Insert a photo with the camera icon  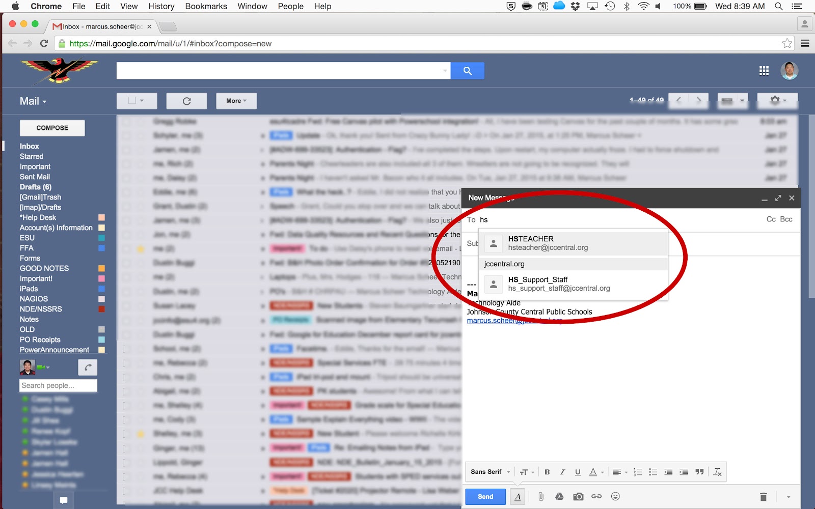tap(578, 496)
